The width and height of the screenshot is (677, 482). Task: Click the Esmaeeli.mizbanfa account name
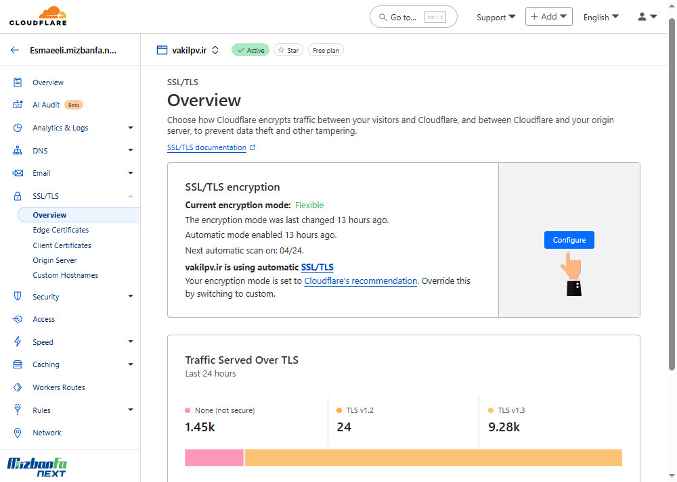[73, 50]
